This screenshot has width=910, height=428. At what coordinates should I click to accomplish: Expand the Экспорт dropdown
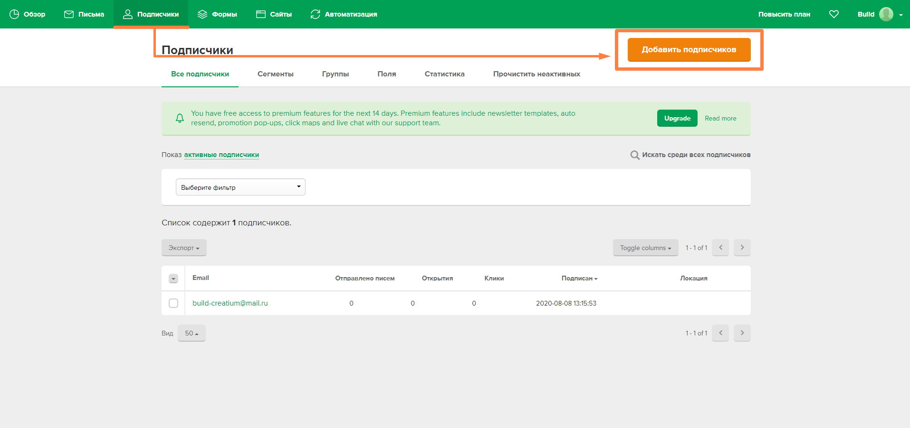point(184,248)
